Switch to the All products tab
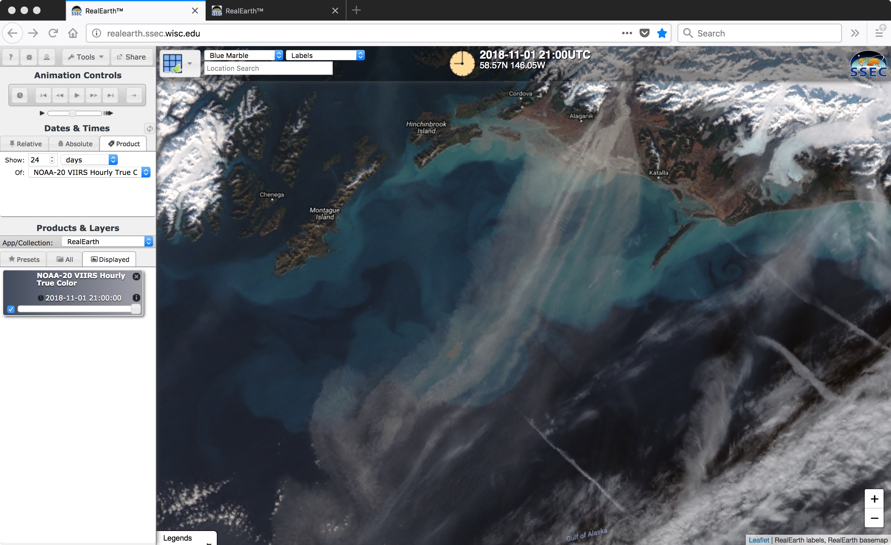891x545 pixels. click(65, 259)
